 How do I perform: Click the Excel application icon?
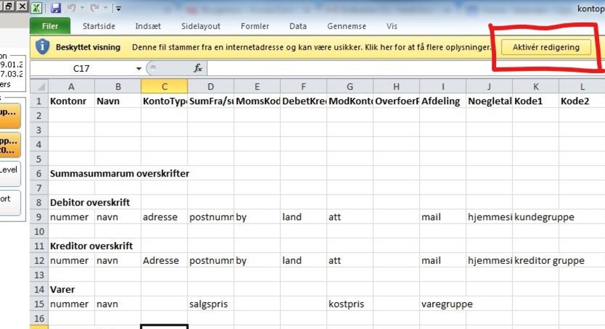pyautogui.click(x=37, y=7)
